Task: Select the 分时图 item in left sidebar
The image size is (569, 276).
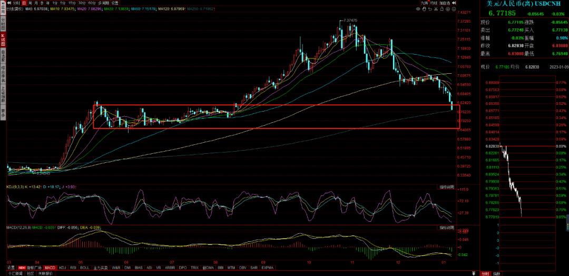Action: [3, 24]
